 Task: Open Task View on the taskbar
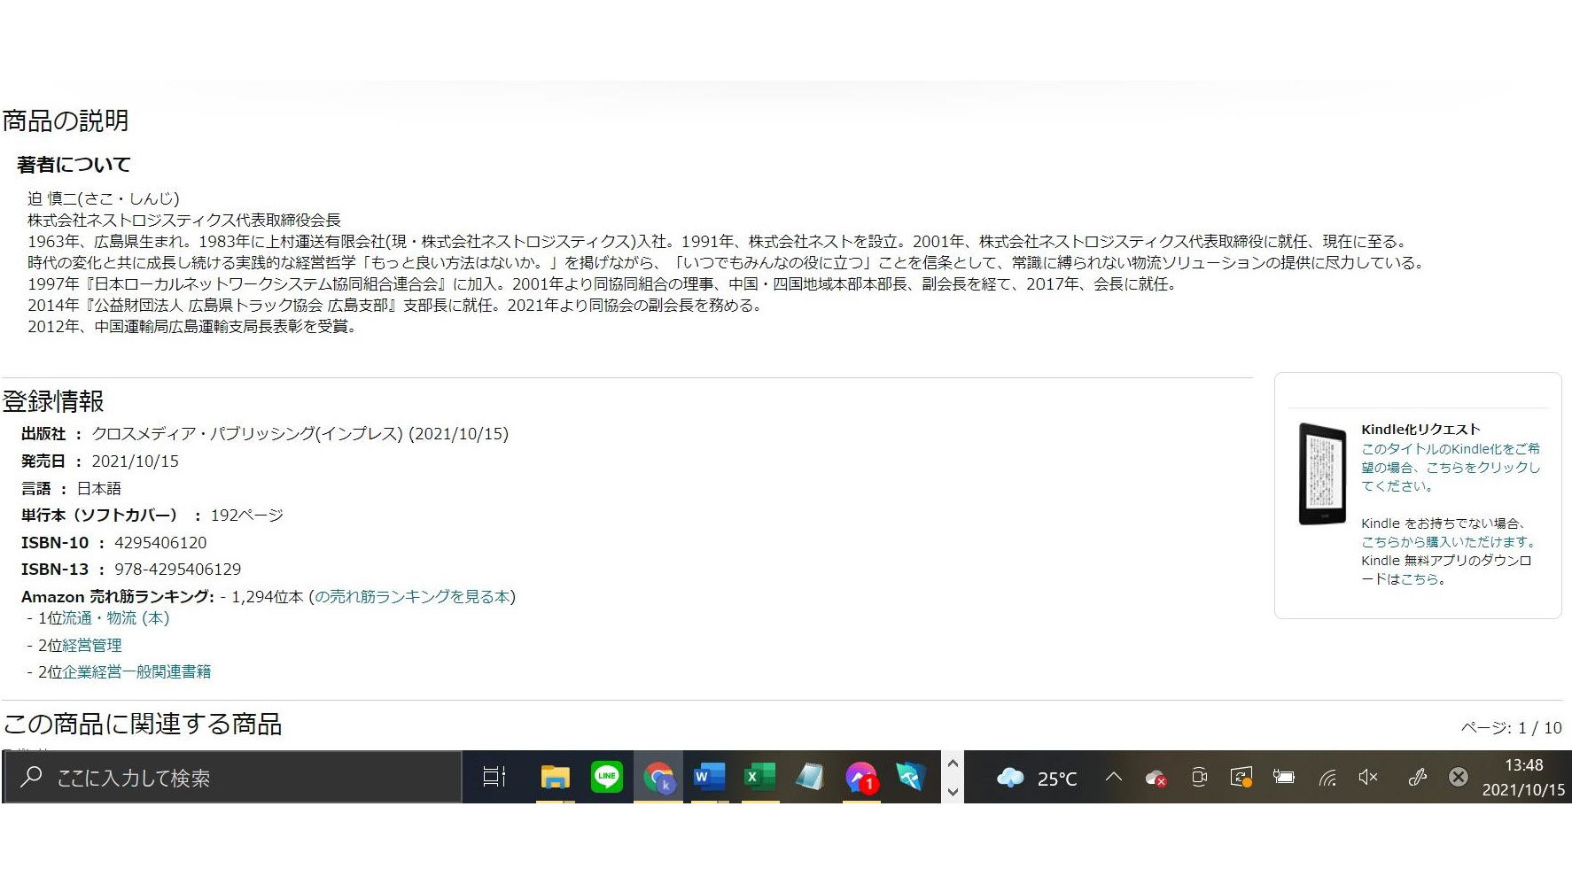494,777
